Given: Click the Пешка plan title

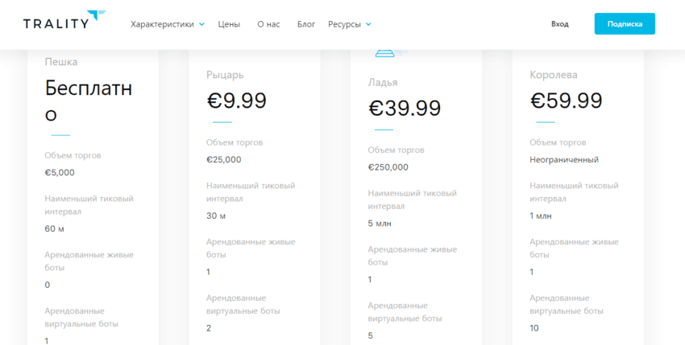Looking at the screenshot, I should [61, 62].
